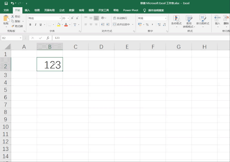Click the Accounting Number Format icon
This screenshot has height=162, width=230.
tap(140, 24)
